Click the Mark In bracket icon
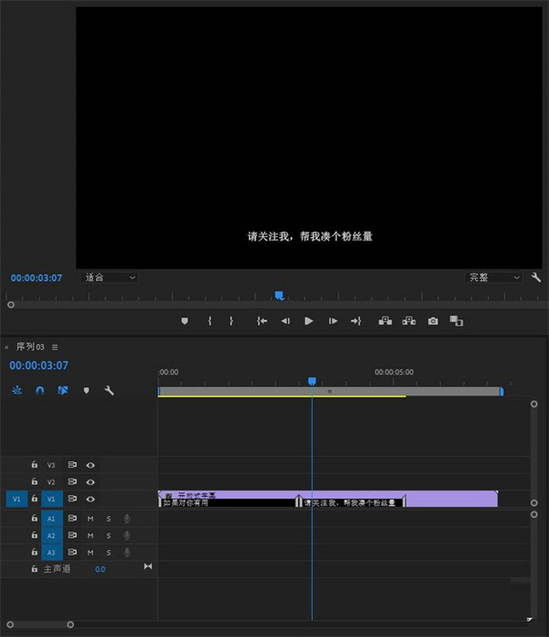Screen dimensions: 549x637 [210, 321]
